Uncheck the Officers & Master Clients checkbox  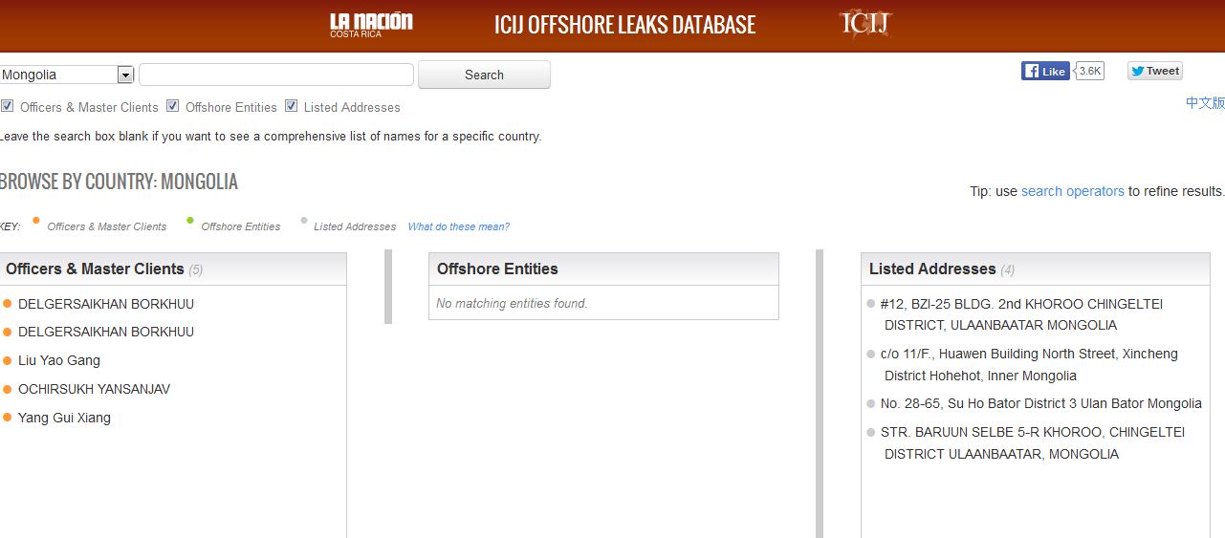coord(7,106)
